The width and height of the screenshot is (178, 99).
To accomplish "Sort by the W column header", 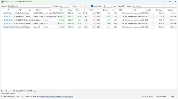I will [x=85, y=10].
